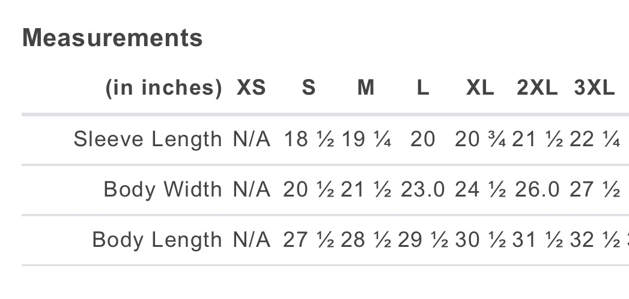Click the N/A cell in Body Length row
Viewport: 629px width, 299px height.
pyautogui.click(x=252, y=240)
